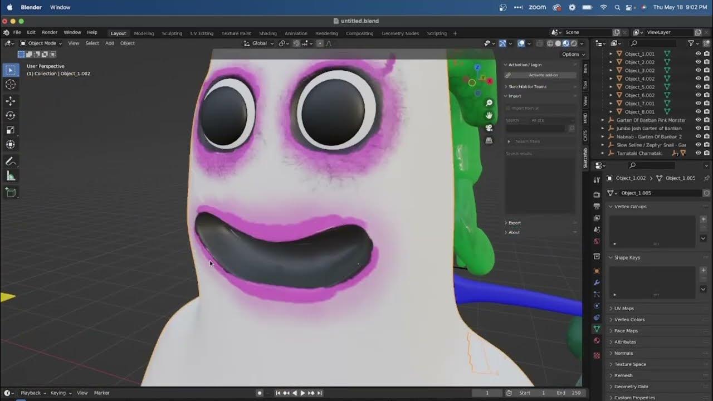Expand Jumbo Josh Garten of BanBan
This screenshot has width=713, height=401.
click(x=603, y=128)
